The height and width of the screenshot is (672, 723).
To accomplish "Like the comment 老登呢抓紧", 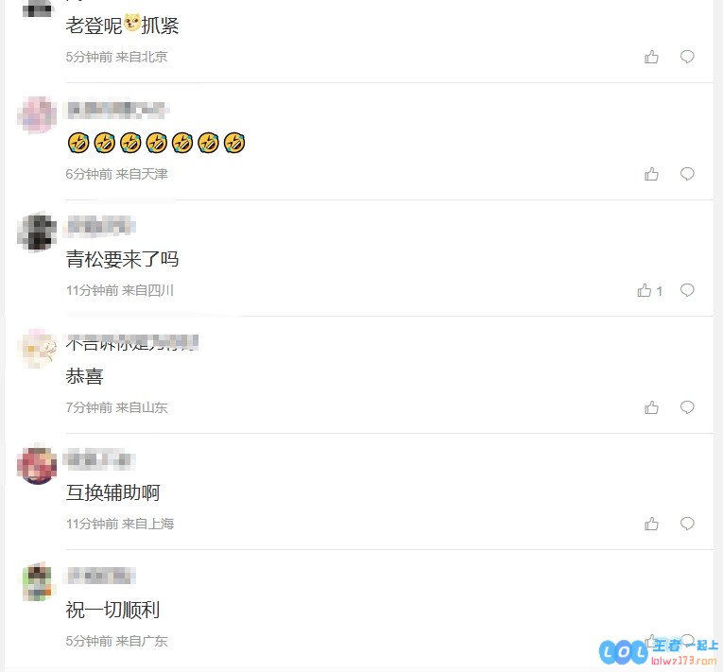I will pos(651,57).
